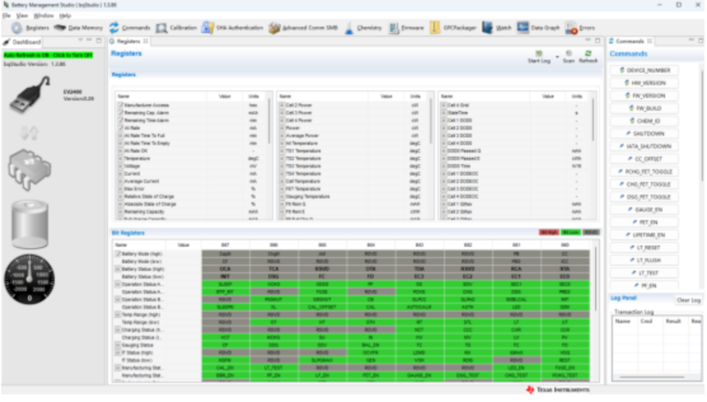The image size is (707, 402).
Task: Expand the Battery Status (high) row
Action: [x=118, y=269]
